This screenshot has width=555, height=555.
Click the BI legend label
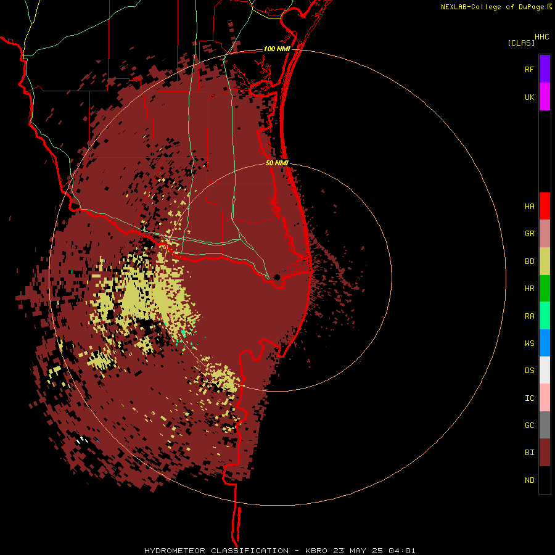click(529, 453)
